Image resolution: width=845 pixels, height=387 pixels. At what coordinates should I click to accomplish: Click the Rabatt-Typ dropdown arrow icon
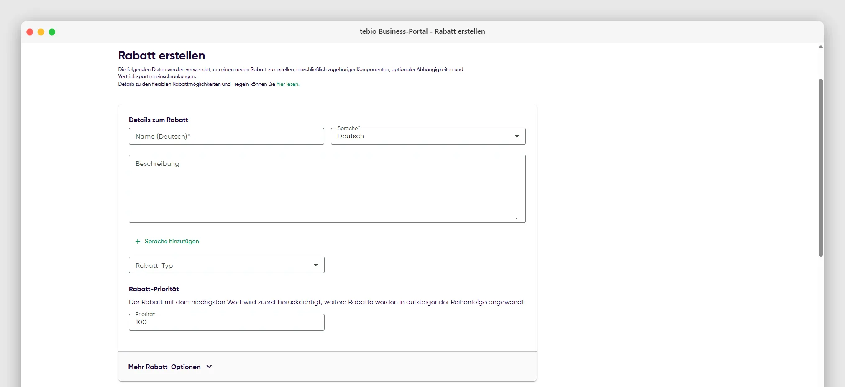tap(316, 265)
